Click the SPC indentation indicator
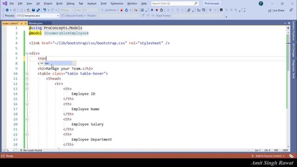This screenshot has height=167, width=297. [x=277, y=150]
